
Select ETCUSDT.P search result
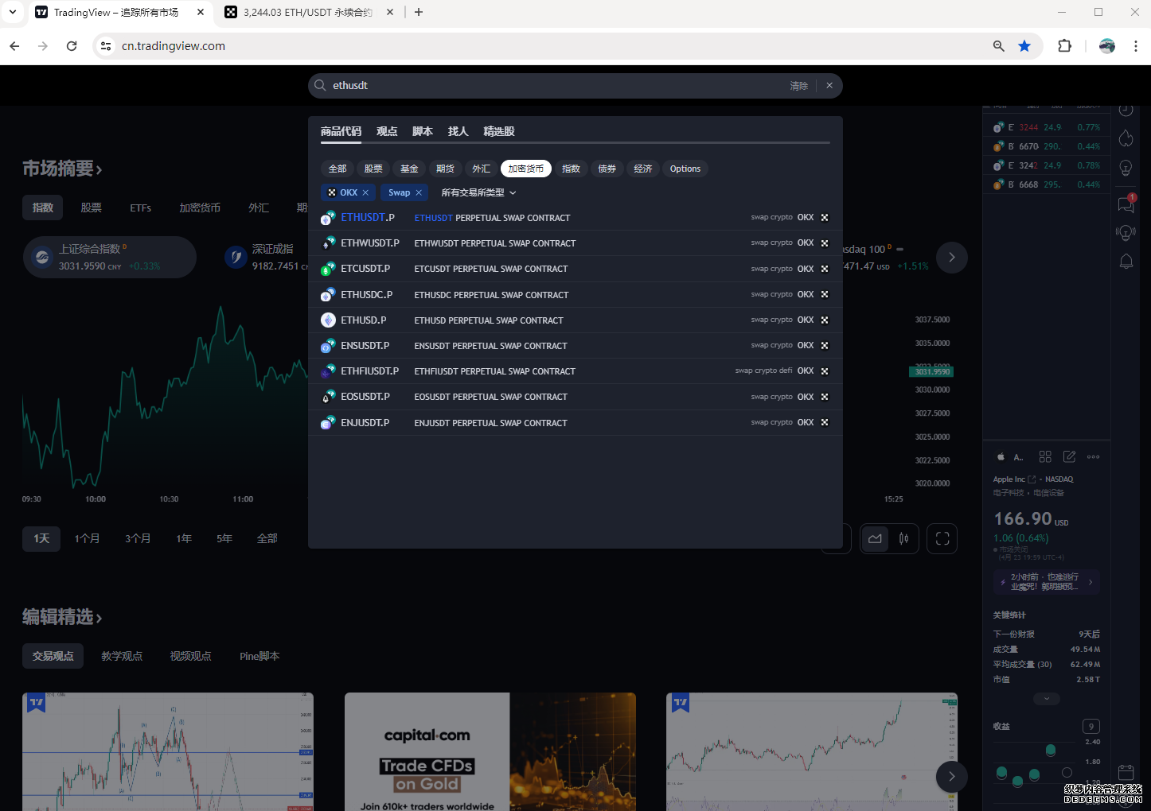click(x=575, y=269)
